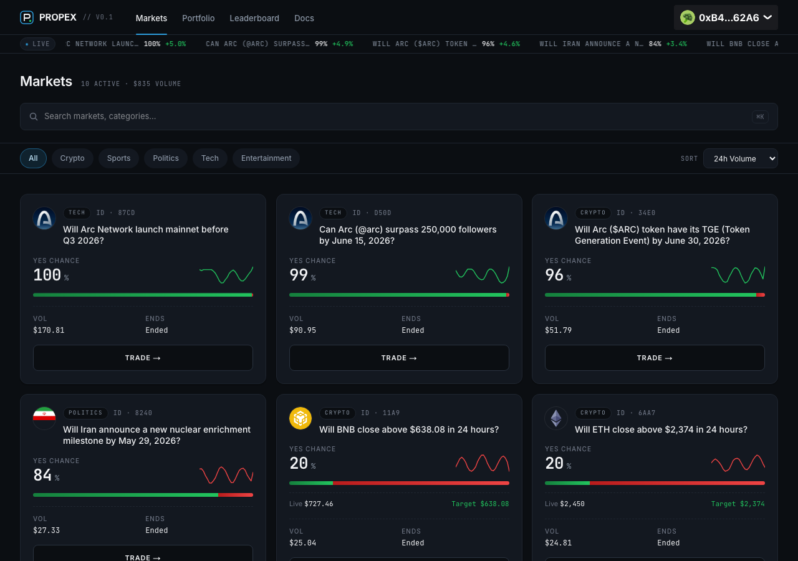Open the 24h Volume sort dropdown
798x561 pixels.
tap(741, 158)
